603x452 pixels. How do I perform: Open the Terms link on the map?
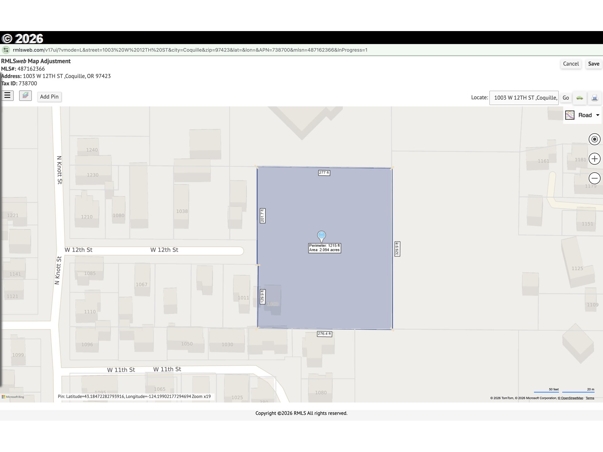coord(590,398)
